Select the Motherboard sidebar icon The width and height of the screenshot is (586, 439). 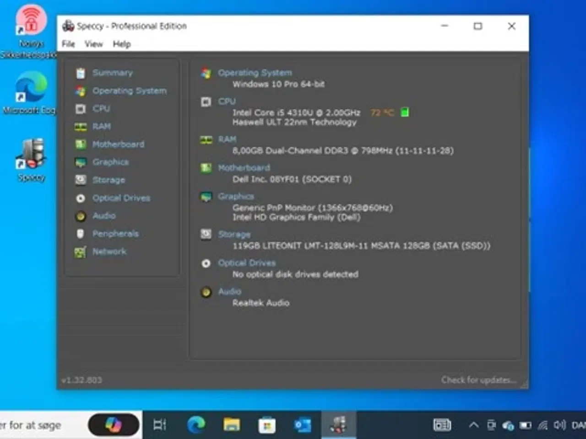tap(81, 145)
